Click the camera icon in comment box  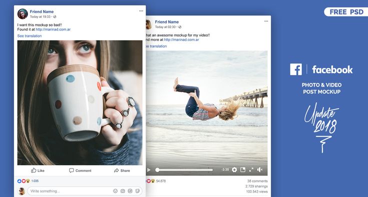click(x=123, y=191)
